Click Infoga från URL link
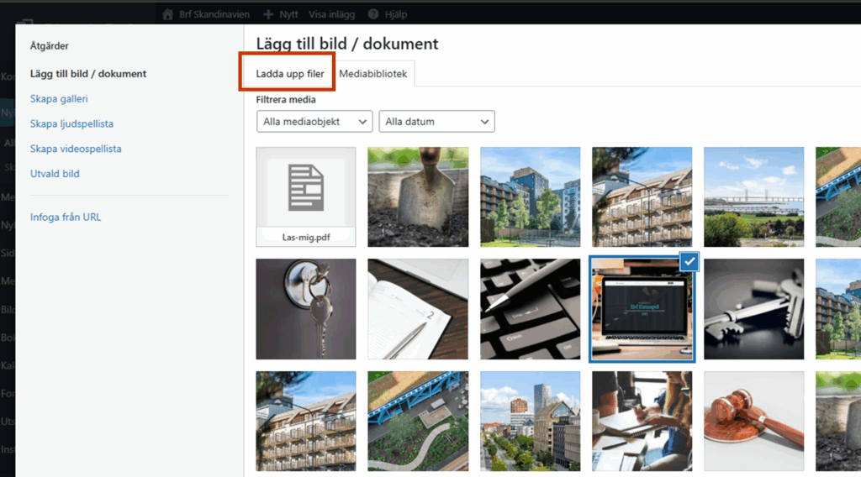 click(x=66, y=218)
